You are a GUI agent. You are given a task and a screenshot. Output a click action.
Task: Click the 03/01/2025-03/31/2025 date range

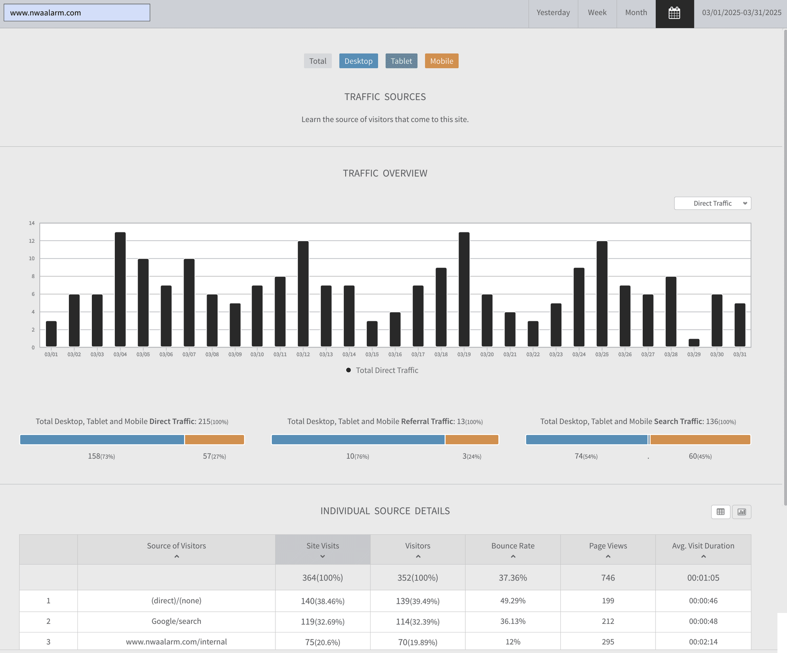[741, 13]
